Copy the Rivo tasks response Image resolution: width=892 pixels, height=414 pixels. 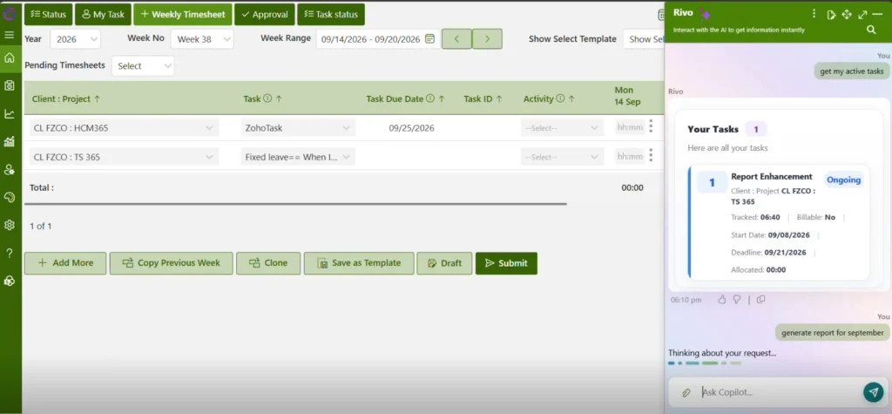click(760, 300)
